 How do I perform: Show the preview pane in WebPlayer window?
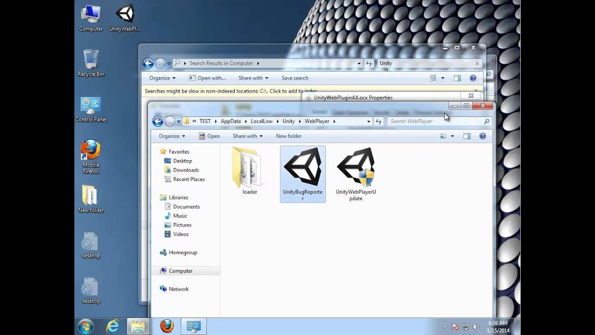(x=467, y=136)
